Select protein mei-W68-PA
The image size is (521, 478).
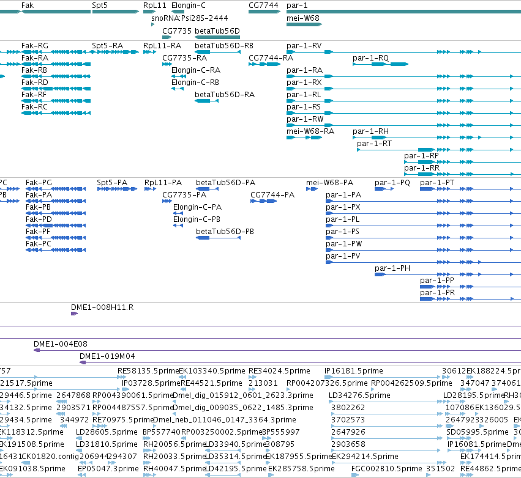tap(312, 189)
